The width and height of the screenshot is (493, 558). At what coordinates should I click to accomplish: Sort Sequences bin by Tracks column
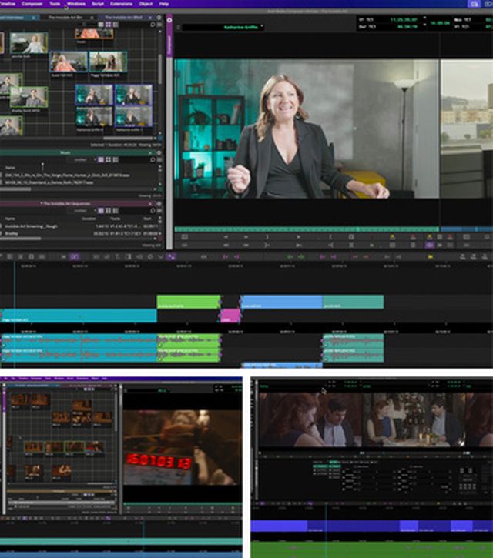point(115,219)
